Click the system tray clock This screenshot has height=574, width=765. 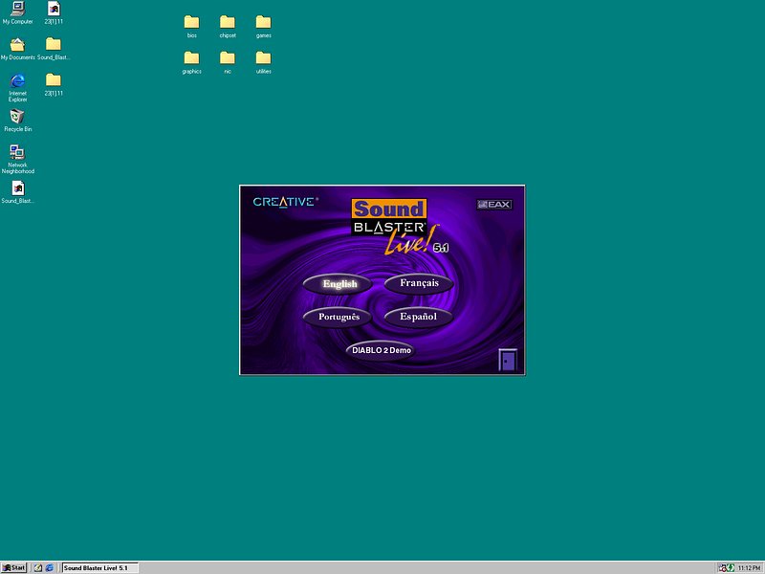[x=749, y=567]
